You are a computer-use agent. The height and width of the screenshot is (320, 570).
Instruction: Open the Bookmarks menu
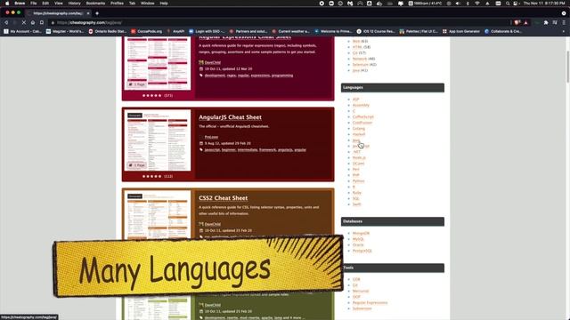95,4
